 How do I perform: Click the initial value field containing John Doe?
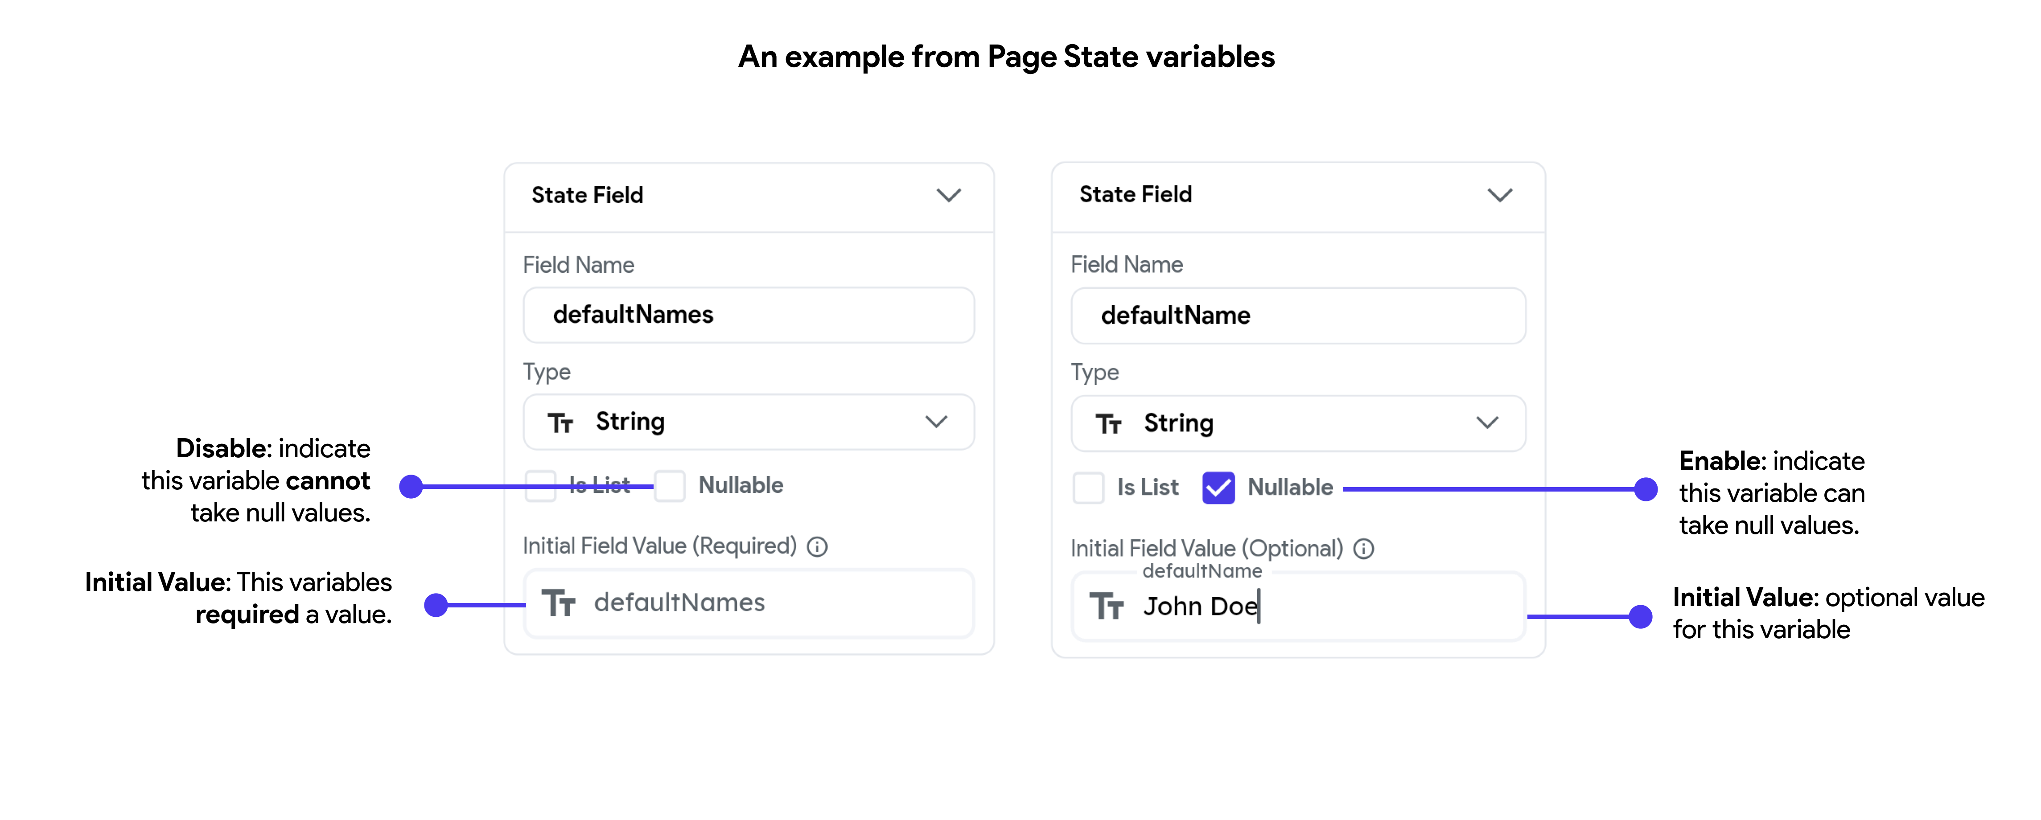[x=1298, y=607]
